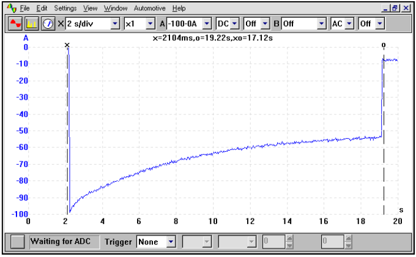The image size is (416, 257).
Task: Open the Help menu
Action: [179, 9]
